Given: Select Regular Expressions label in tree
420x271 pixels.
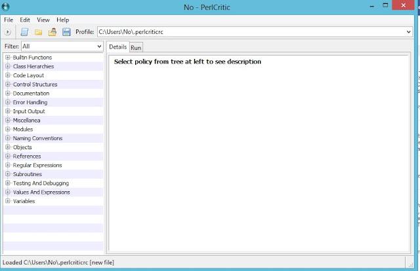Looking at the screenshot, I should pos(37,165).
